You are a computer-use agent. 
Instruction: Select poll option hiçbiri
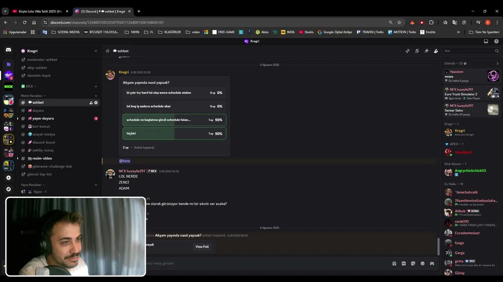coord(174,134)
